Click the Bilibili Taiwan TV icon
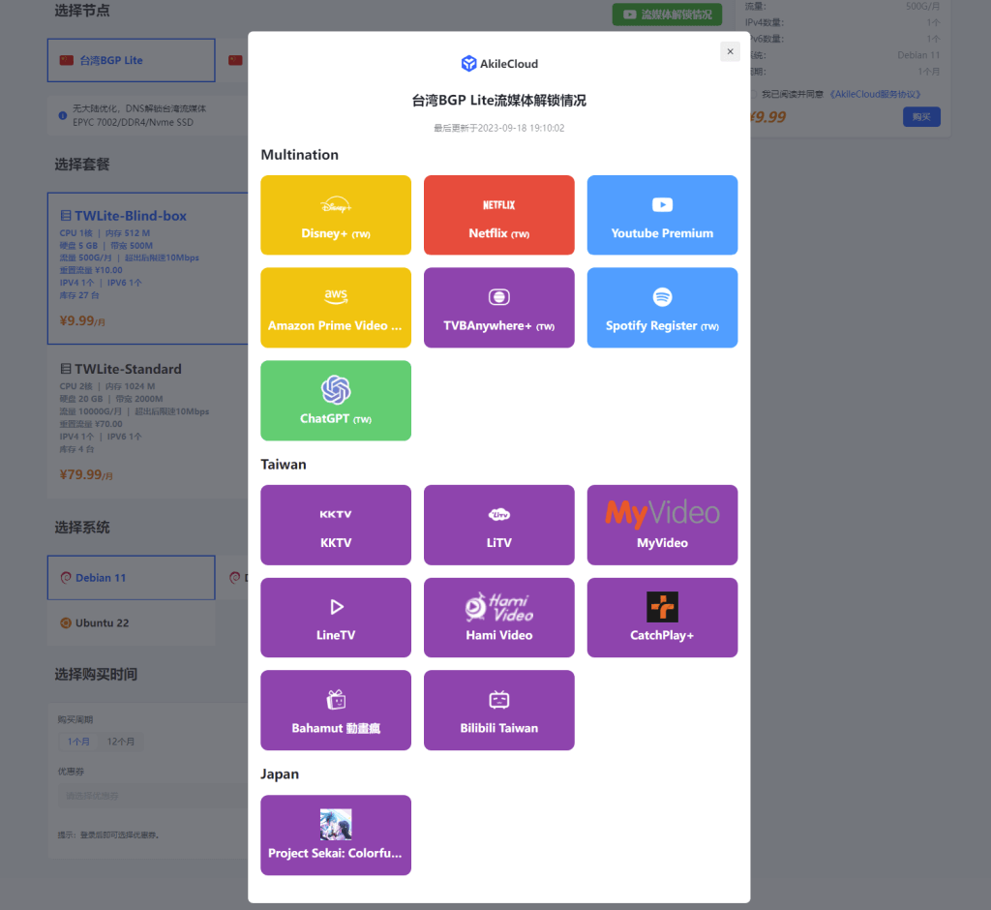 click(x=498, y=700)
